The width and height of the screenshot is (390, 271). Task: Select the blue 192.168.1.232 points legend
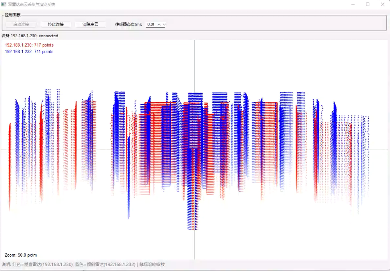(x=29, y=51)
